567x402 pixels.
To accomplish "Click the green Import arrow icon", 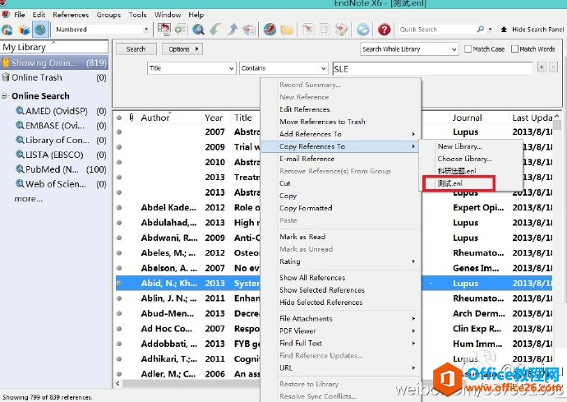I will click(x=214, y=30).
